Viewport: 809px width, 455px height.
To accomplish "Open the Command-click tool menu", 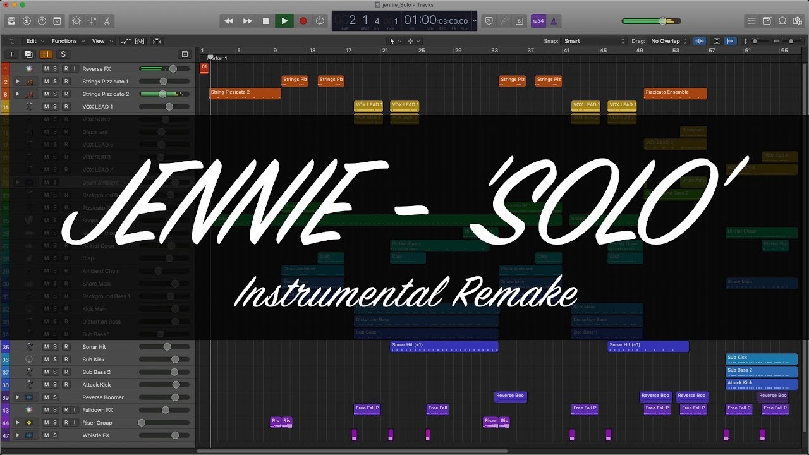I will (x=413, y=41).
